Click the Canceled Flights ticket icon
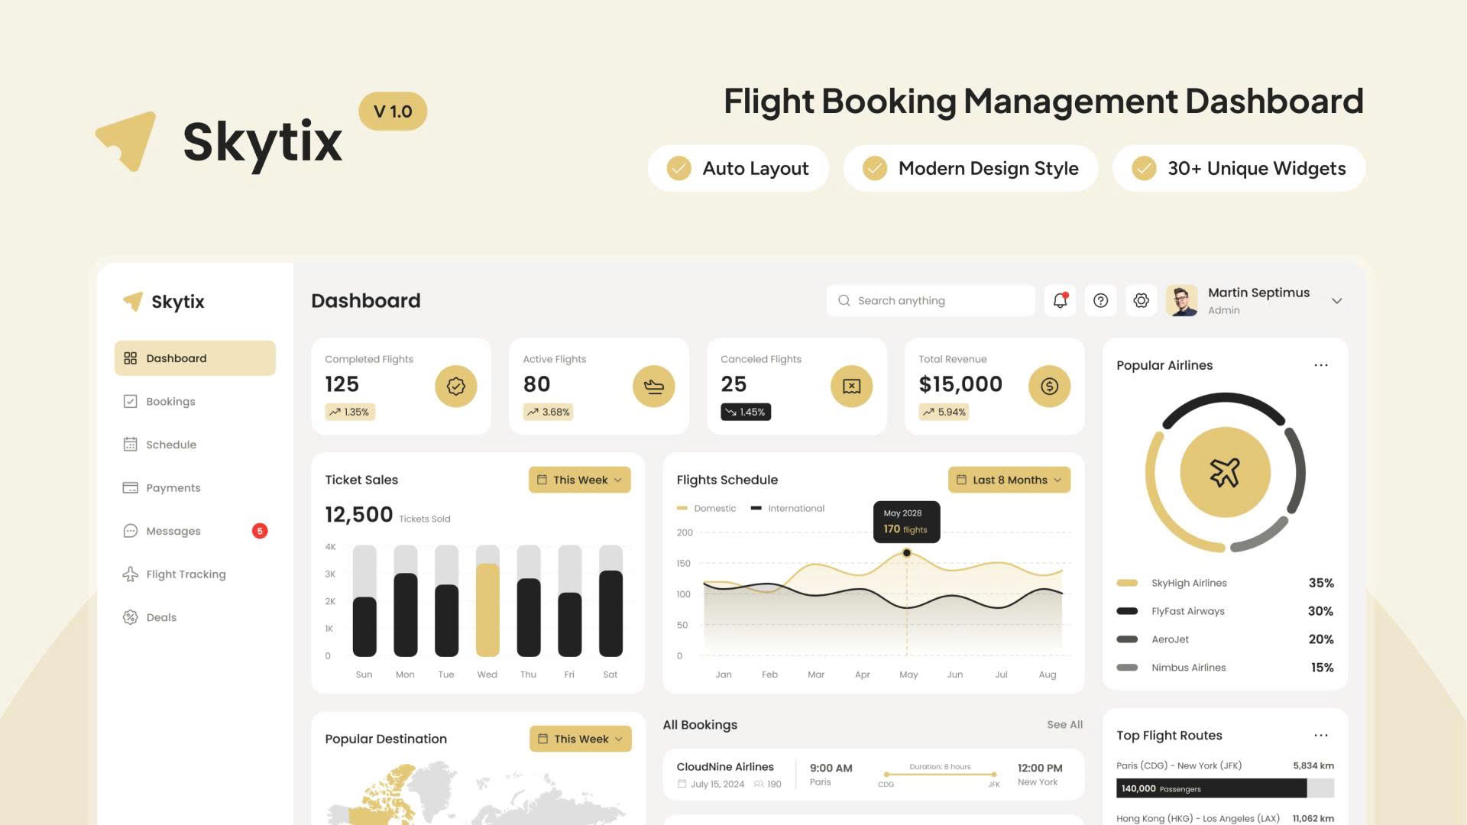The image size is (1467, 825). coord(851,386)
